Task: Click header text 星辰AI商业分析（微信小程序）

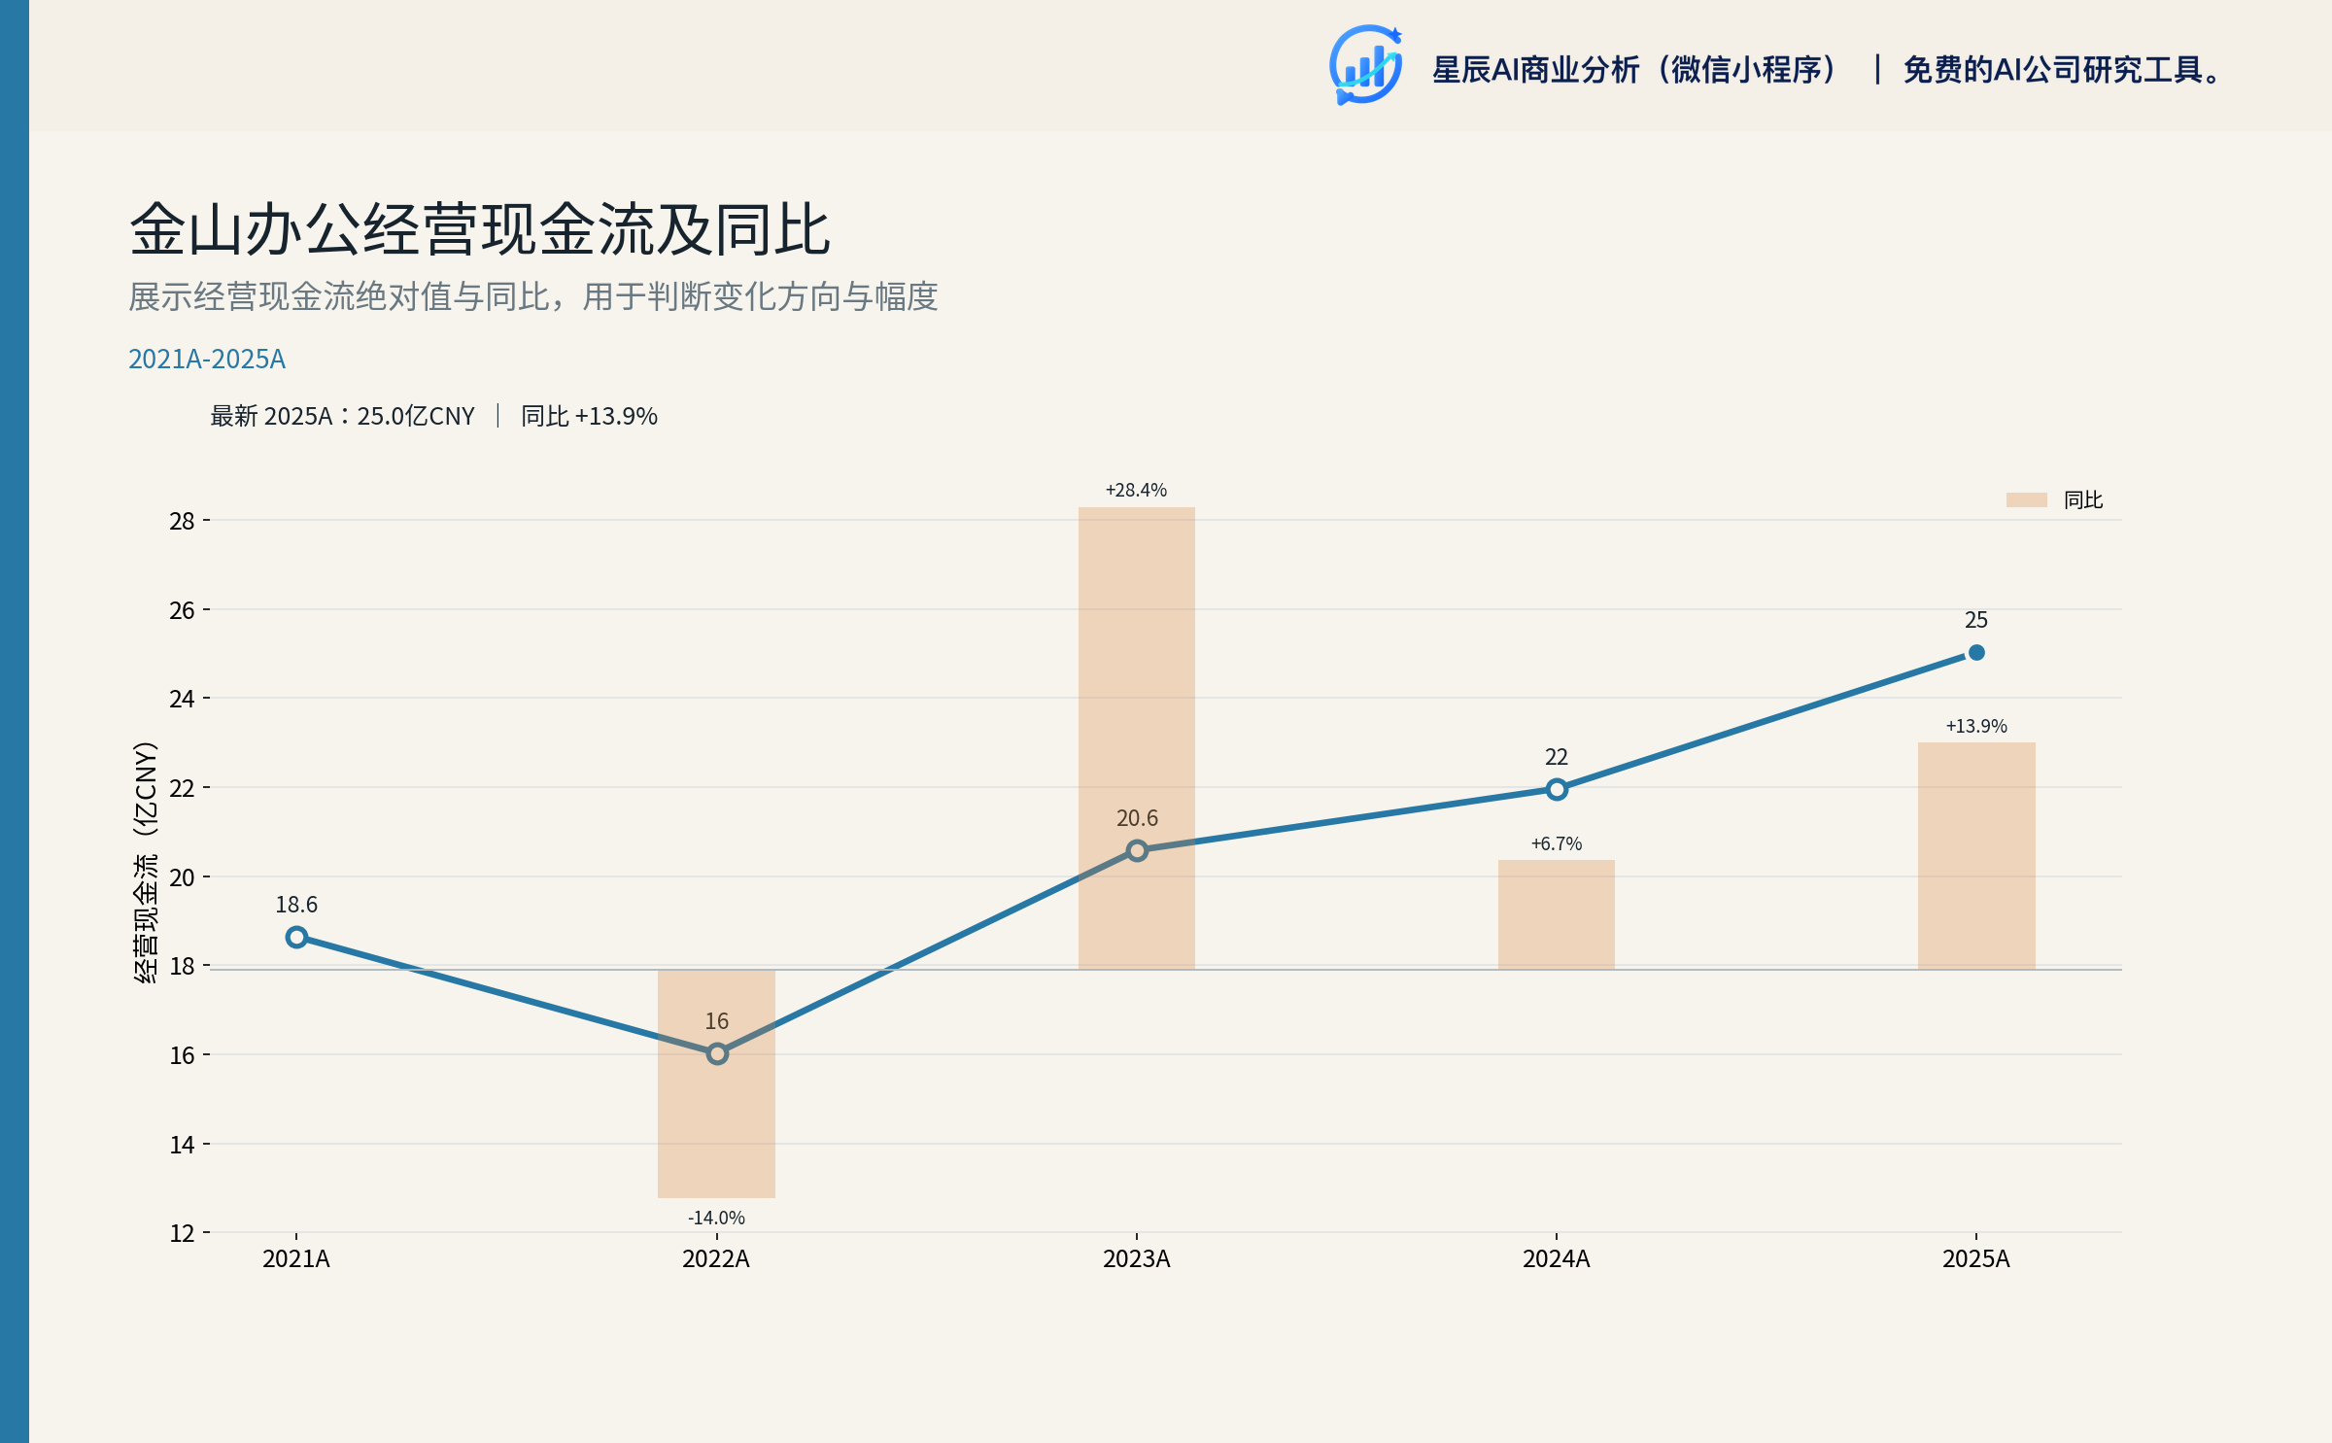Action: (1636, 70)
